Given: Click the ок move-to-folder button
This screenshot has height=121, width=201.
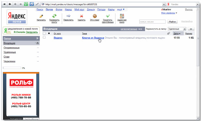Looking at the screenshot, I should coord(191,29).
